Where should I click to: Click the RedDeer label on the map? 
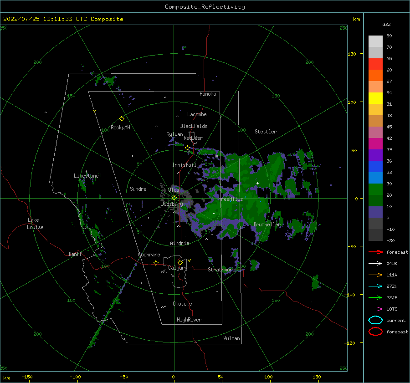point(193,138)
